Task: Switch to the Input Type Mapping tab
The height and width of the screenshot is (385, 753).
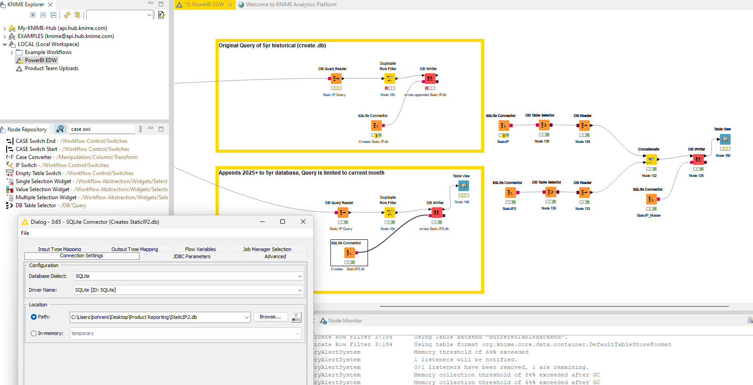Action: (59, 249)
